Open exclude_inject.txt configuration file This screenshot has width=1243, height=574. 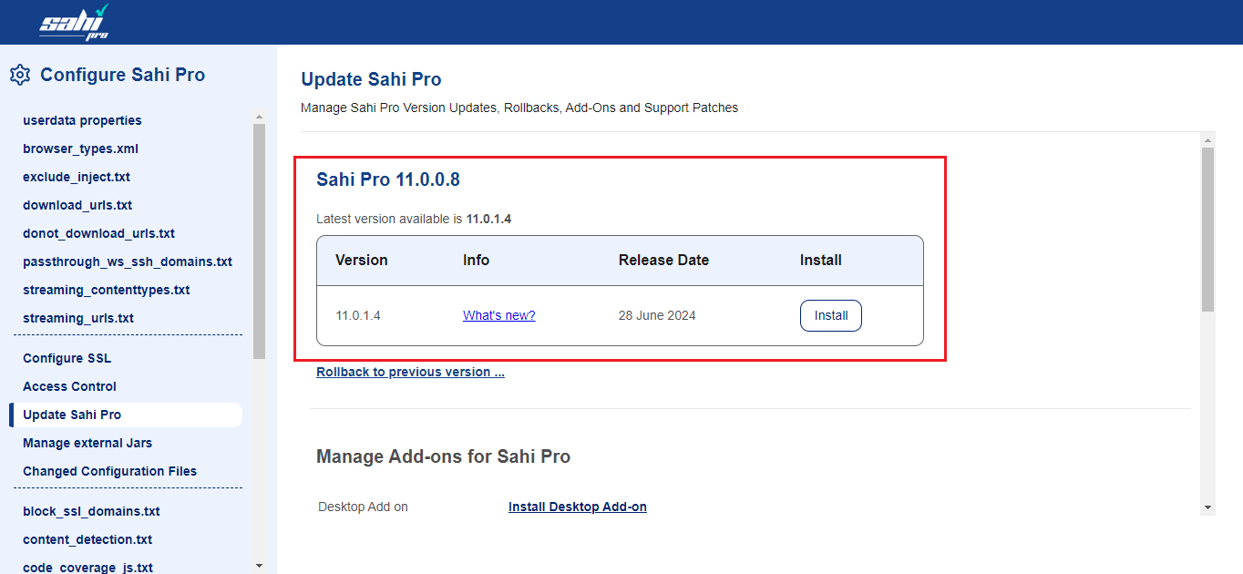coord(77,177)
